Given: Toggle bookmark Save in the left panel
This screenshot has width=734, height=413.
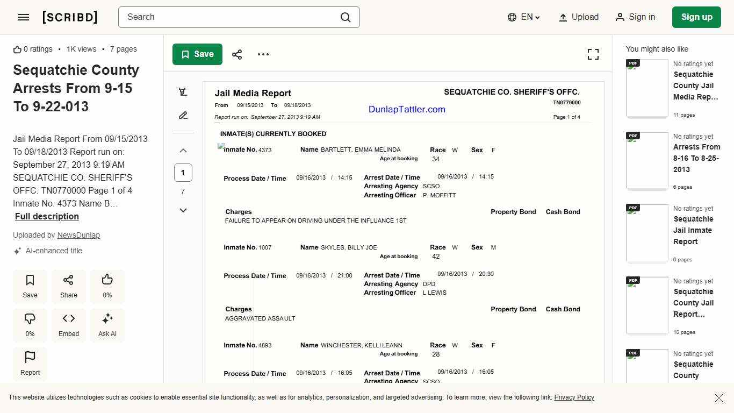Looking at the screenshot, I should tap(30, 286).
